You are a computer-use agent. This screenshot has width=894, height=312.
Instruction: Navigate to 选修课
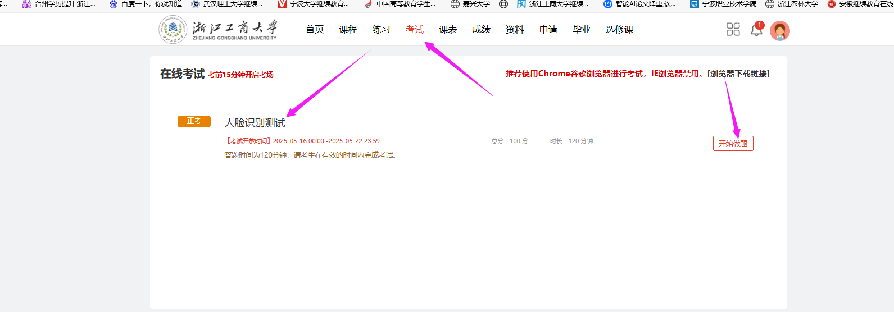(619, 30)
